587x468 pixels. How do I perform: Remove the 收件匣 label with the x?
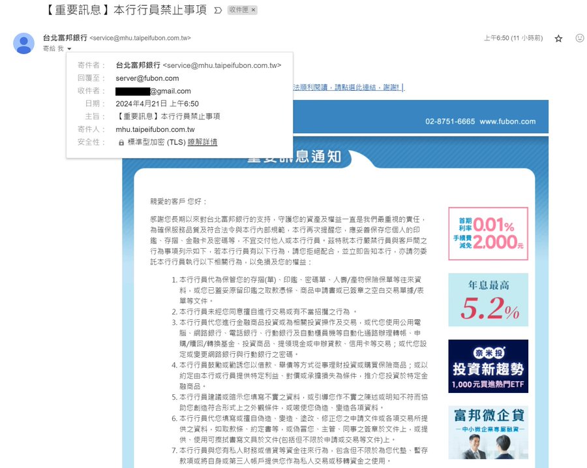tap(254, 10)
